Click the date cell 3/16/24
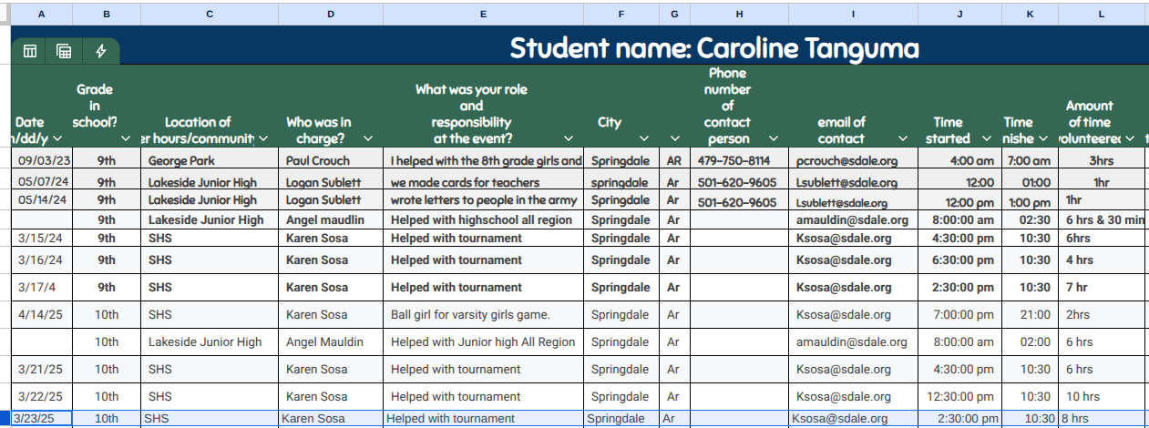 (42, 260)
